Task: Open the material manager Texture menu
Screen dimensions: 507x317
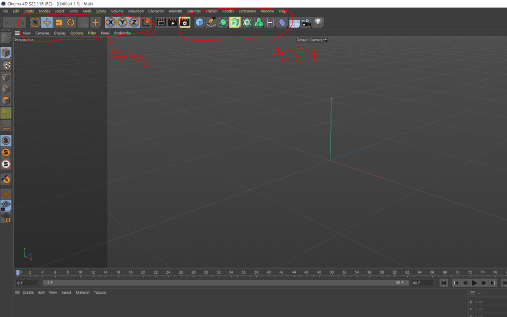Action: [100, 293]
